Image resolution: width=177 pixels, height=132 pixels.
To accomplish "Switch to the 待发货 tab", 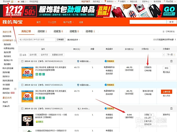I will [58, 31].
